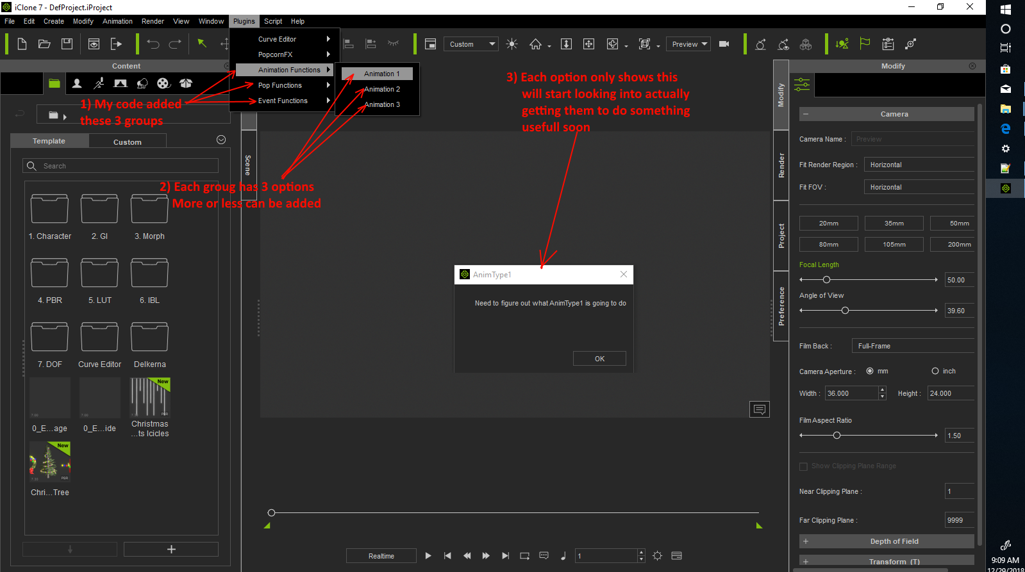Open the Fit Render Region Horizontal dropdown

919,165
